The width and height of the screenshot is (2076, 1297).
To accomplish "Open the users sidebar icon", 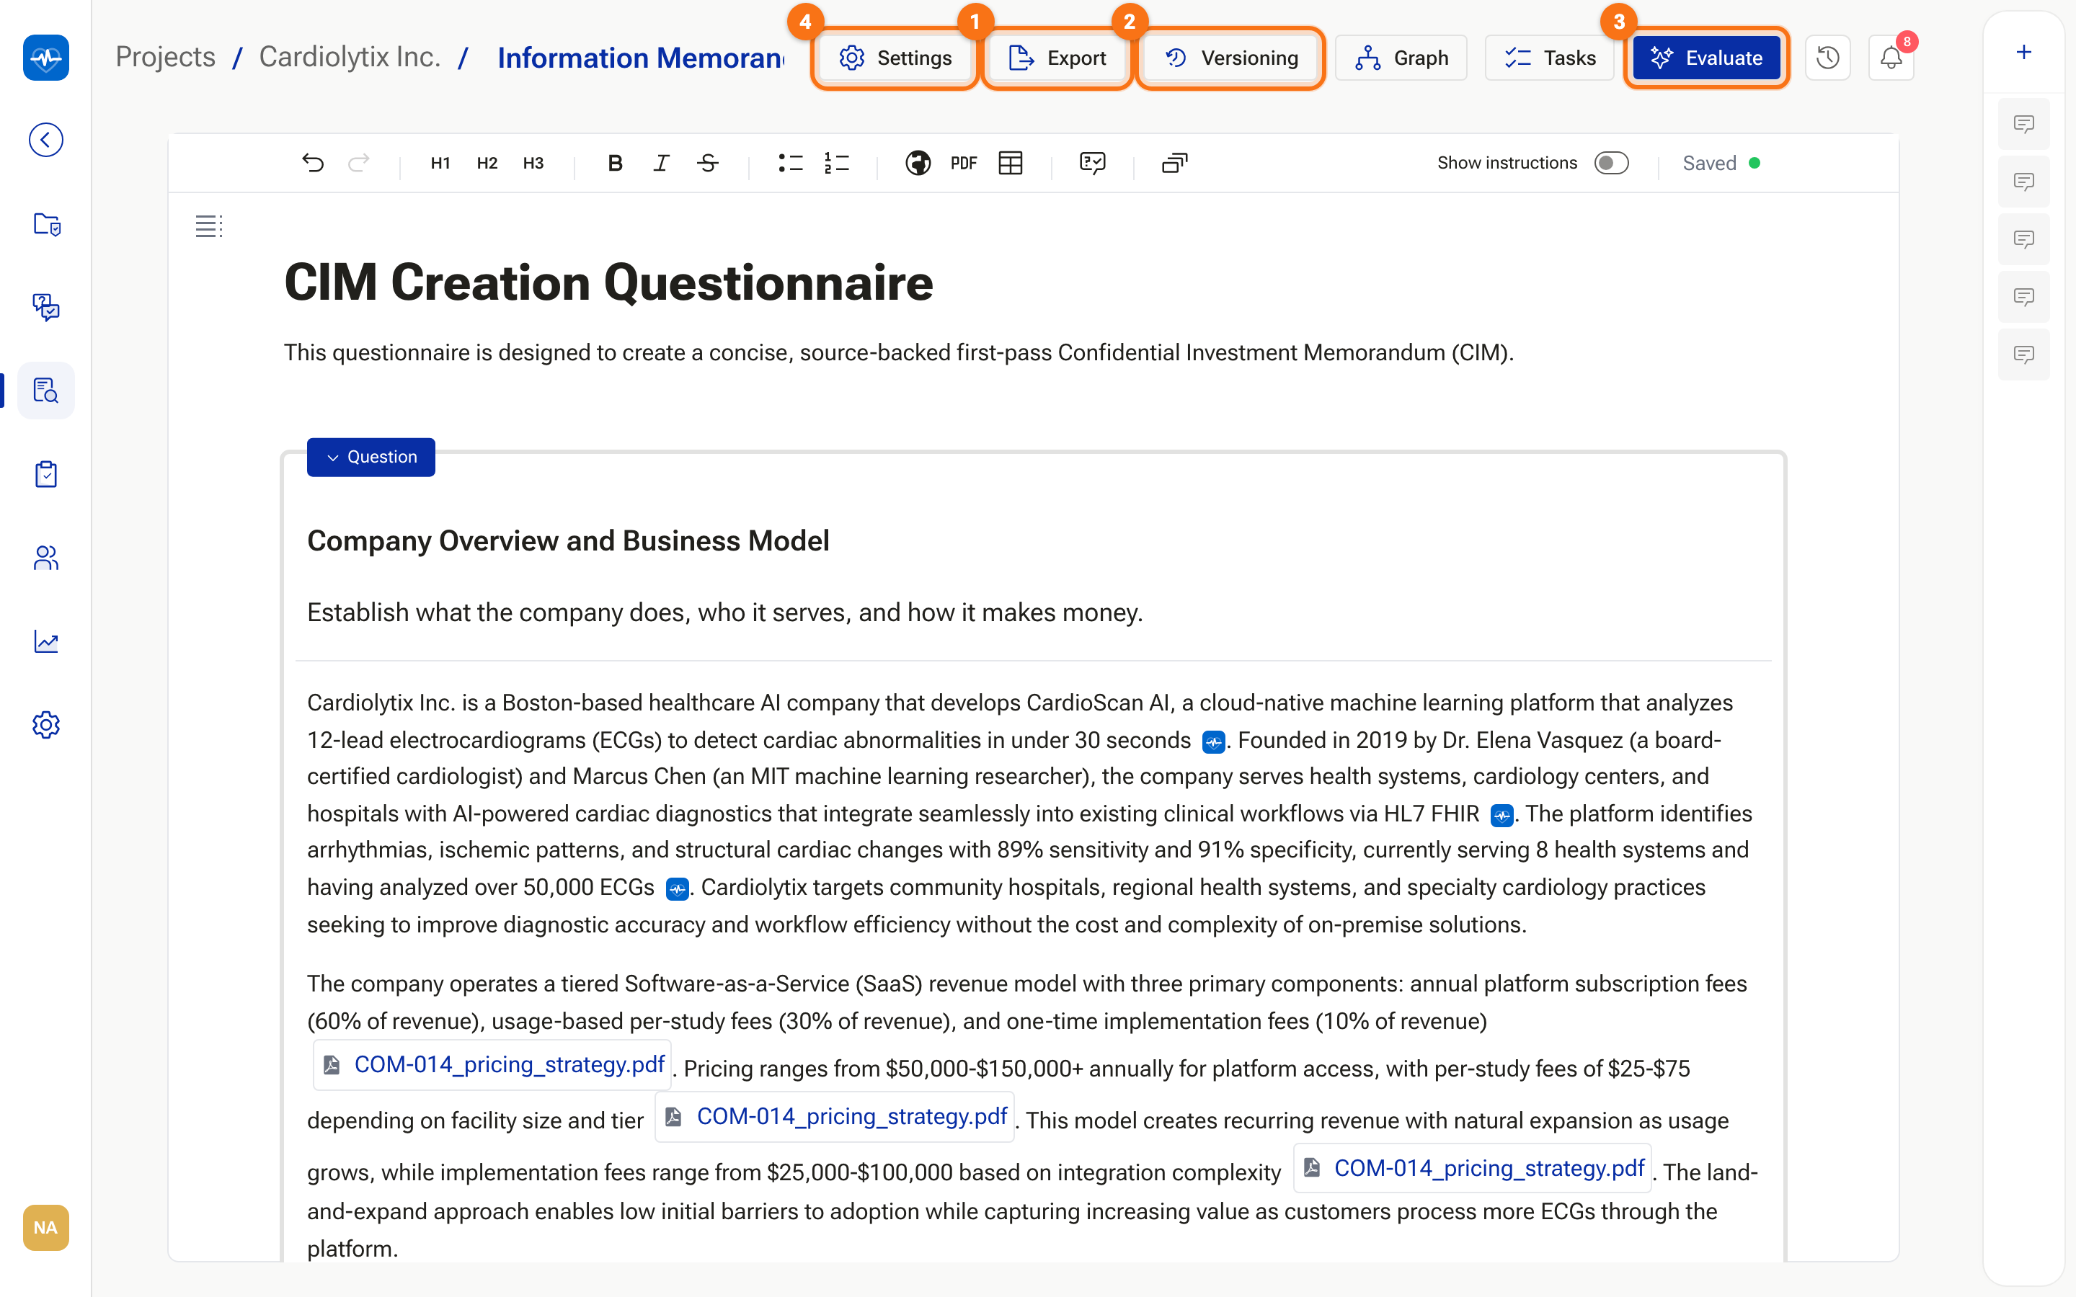I will [45, 558].
